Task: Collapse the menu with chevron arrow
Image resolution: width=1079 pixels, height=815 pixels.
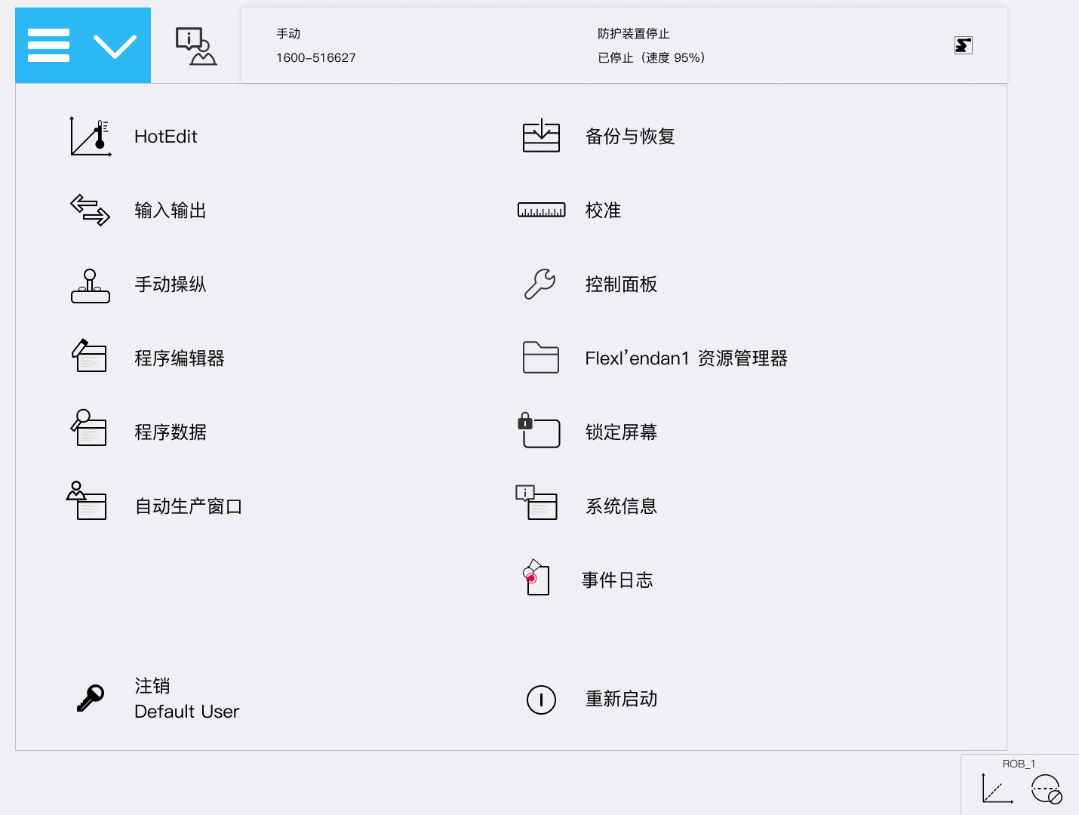Action: pyautogui.click(x=115, y=46)
